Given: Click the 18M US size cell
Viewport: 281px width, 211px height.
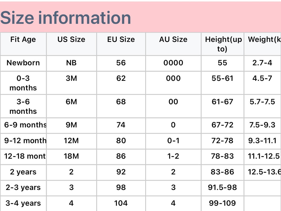Looking at the screenshot, I should click(71, 156).
